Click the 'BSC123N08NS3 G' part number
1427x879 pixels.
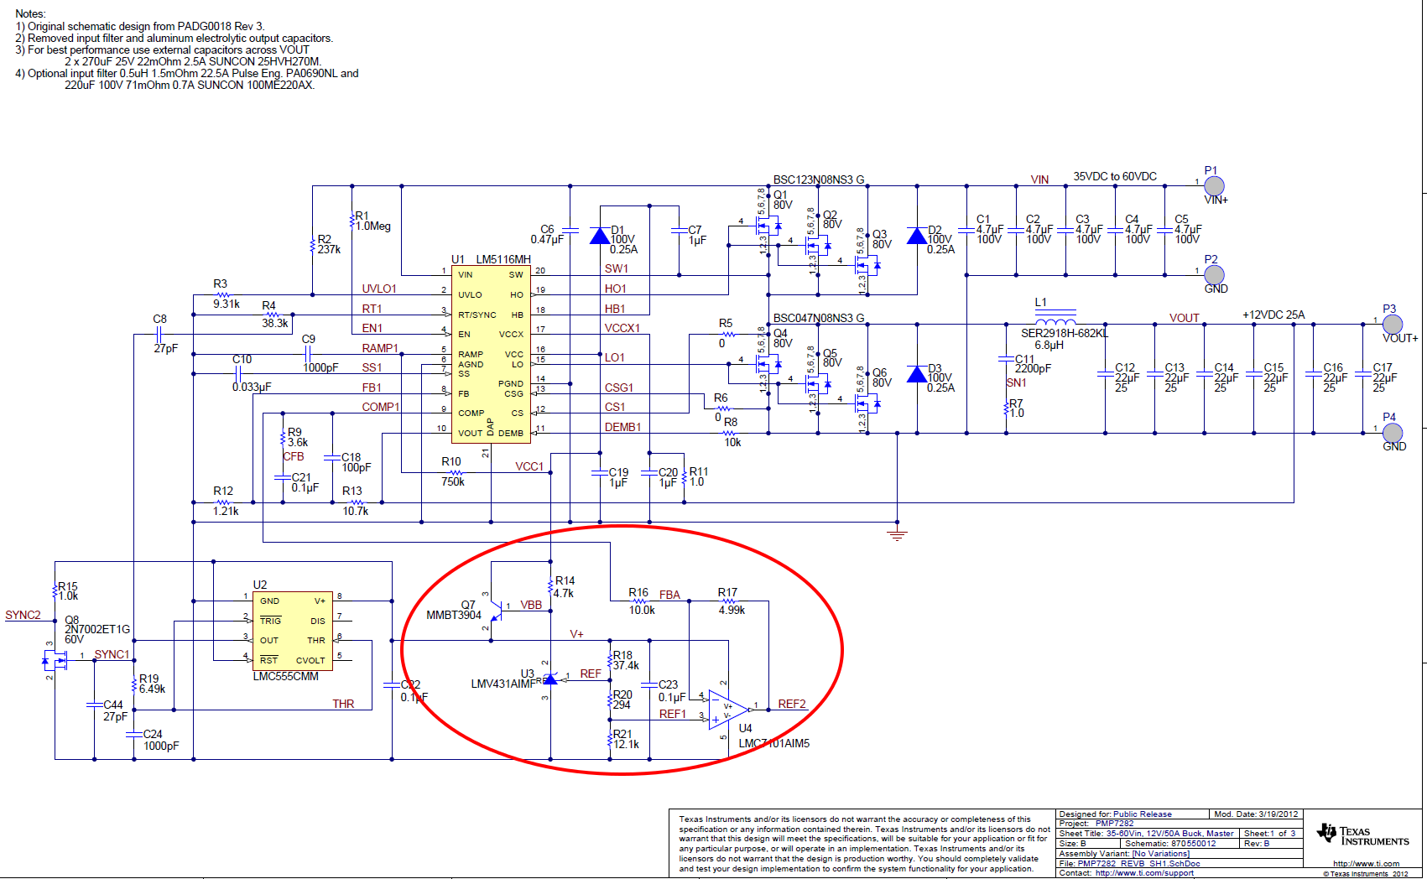(818, 179)
